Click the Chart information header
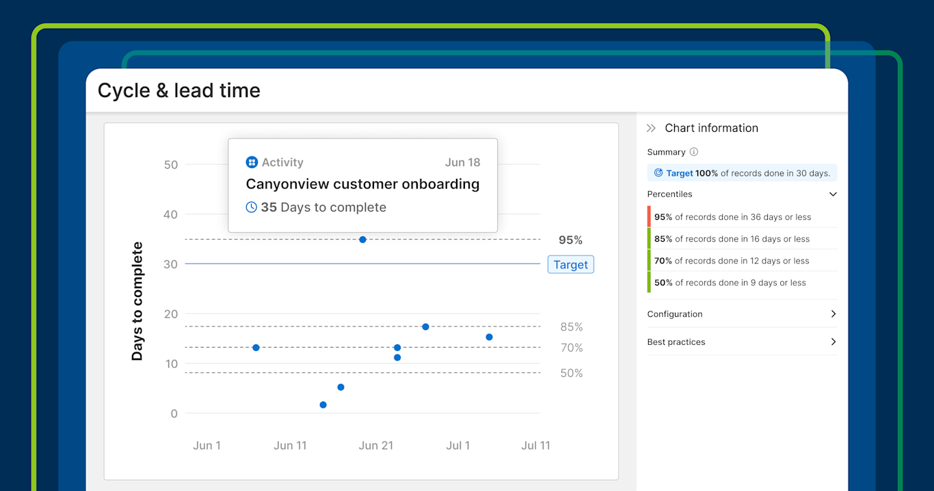The width and height of the screenshot is (934, 491). [712, 128]
